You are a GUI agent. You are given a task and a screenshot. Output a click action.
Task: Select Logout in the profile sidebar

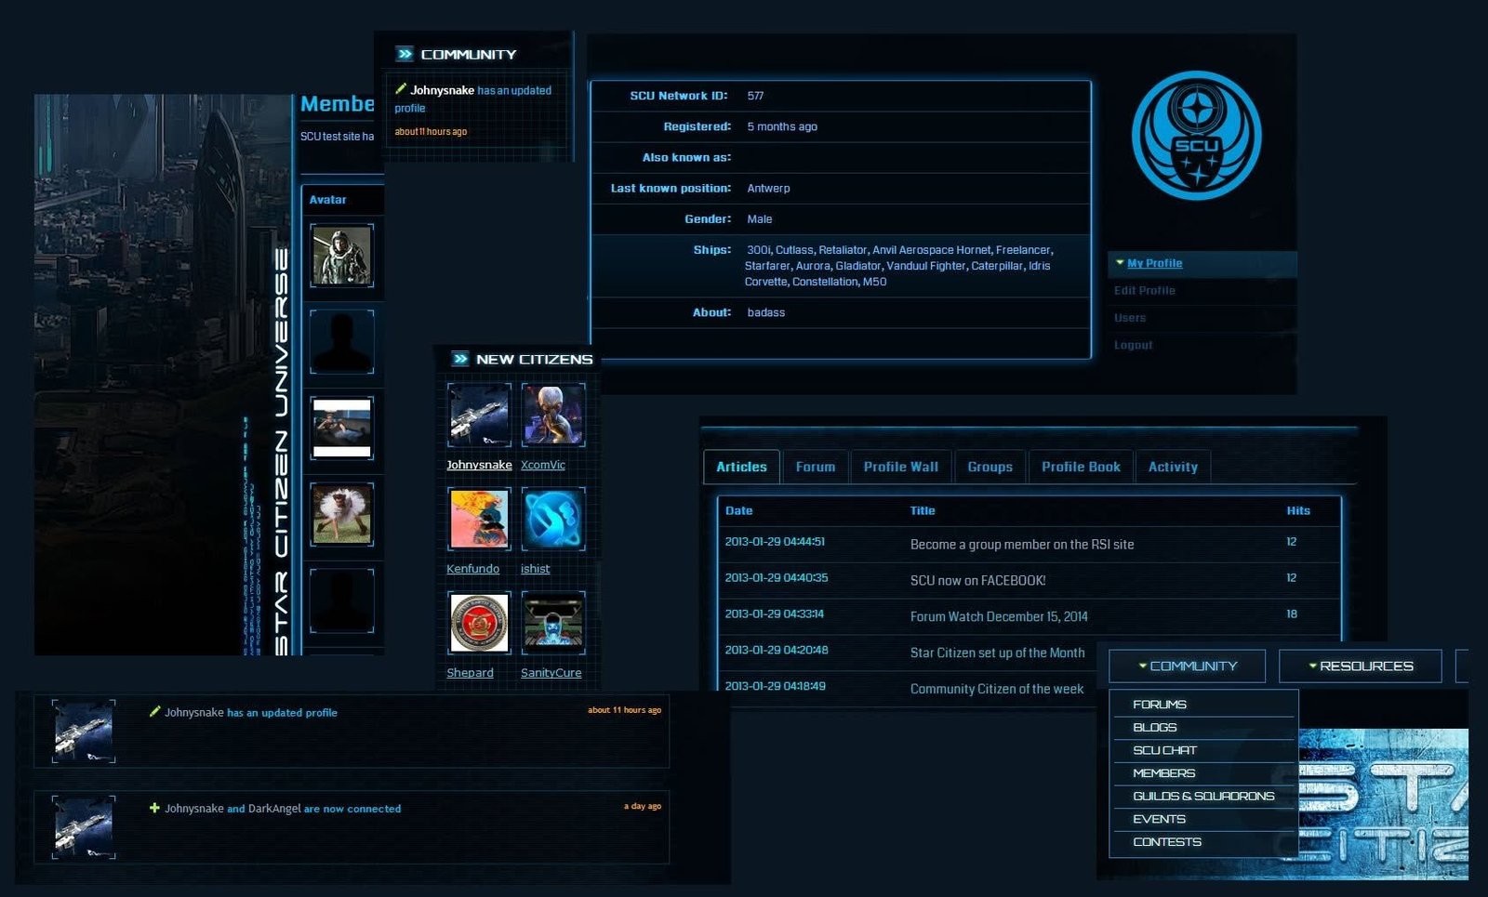coord(1133,345)
